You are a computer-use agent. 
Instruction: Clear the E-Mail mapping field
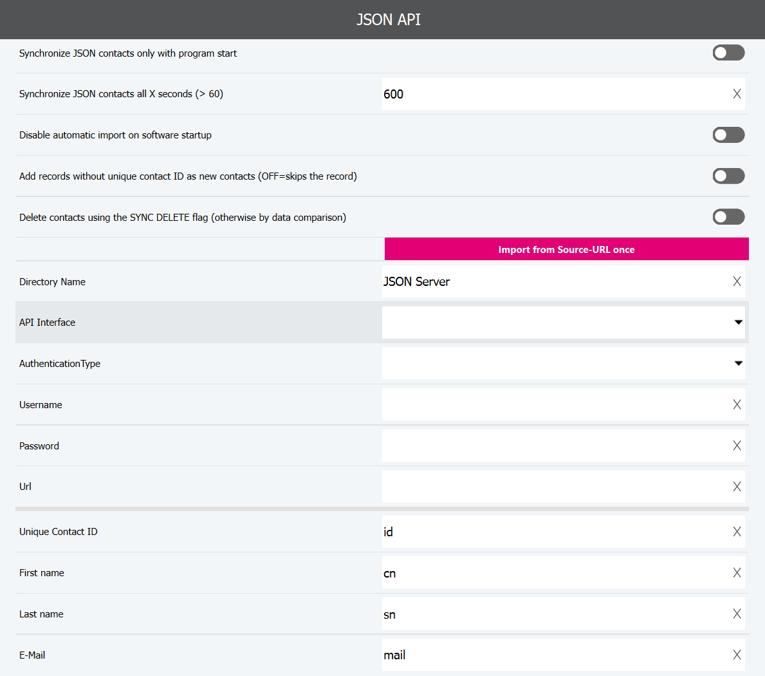[737, 655]
